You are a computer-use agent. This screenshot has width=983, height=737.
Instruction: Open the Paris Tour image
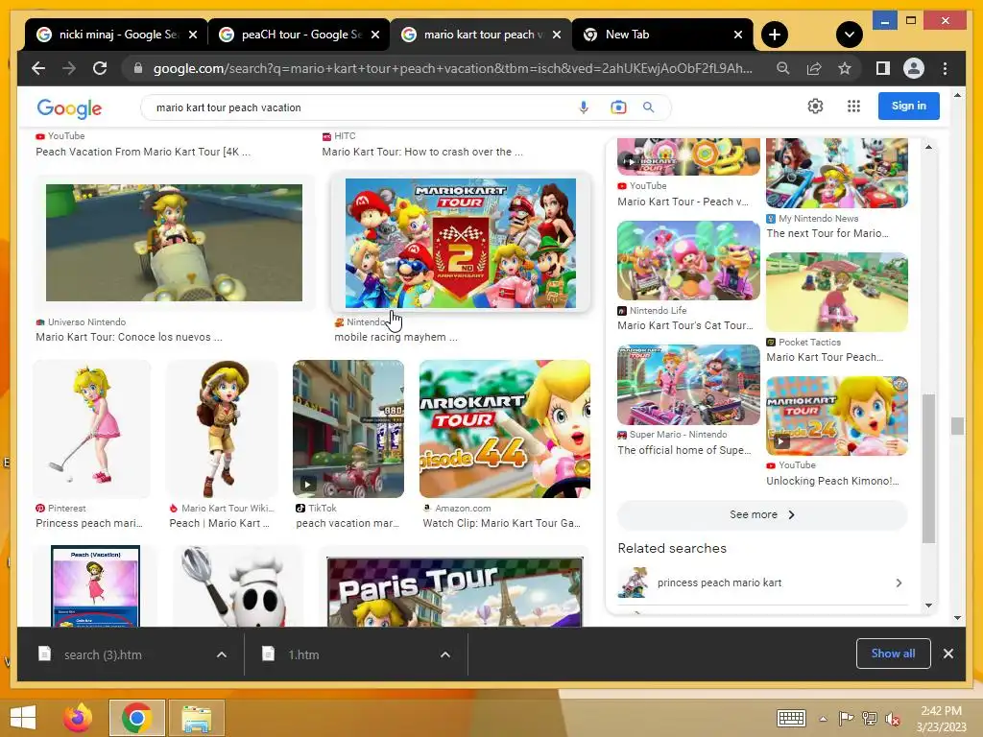pyautogui.click(x=454, y=591)
